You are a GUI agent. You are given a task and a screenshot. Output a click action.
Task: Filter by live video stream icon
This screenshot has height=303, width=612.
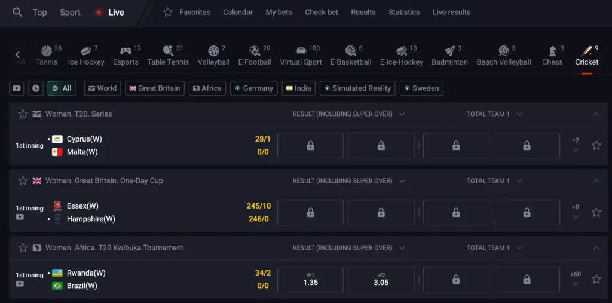tap(17, 88)
